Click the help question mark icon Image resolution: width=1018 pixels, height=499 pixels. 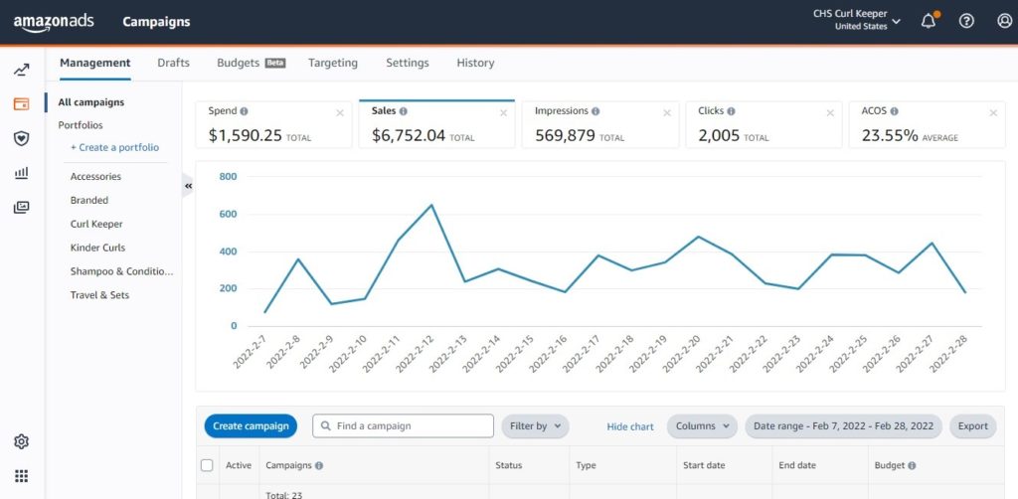coord(966,21)
